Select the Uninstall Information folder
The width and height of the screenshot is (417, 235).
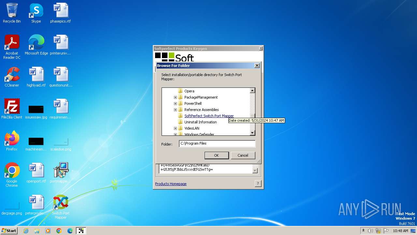(x=200, y=122)
